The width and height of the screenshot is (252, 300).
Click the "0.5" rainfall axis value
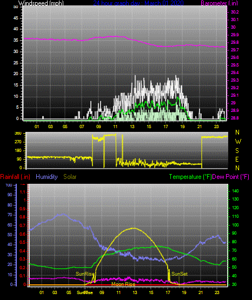click(23, 242)
